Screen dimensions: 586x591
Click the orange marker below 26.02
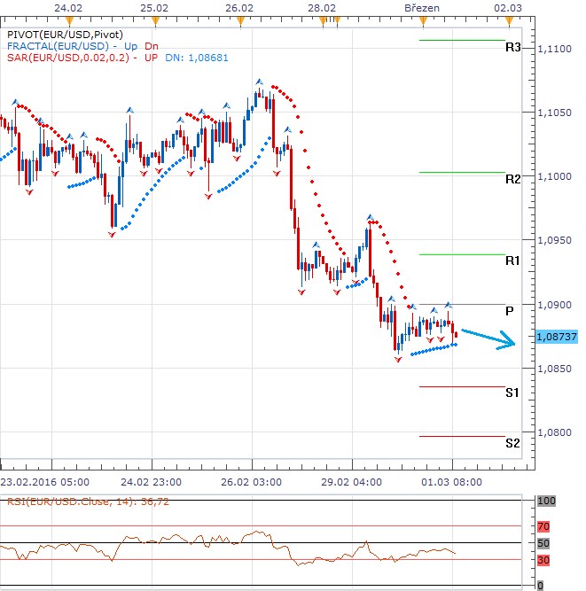tap(254, 19)
